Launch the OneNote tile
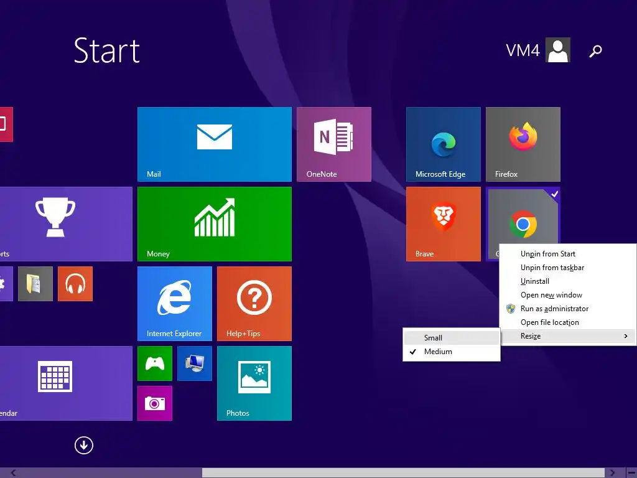 334,144
